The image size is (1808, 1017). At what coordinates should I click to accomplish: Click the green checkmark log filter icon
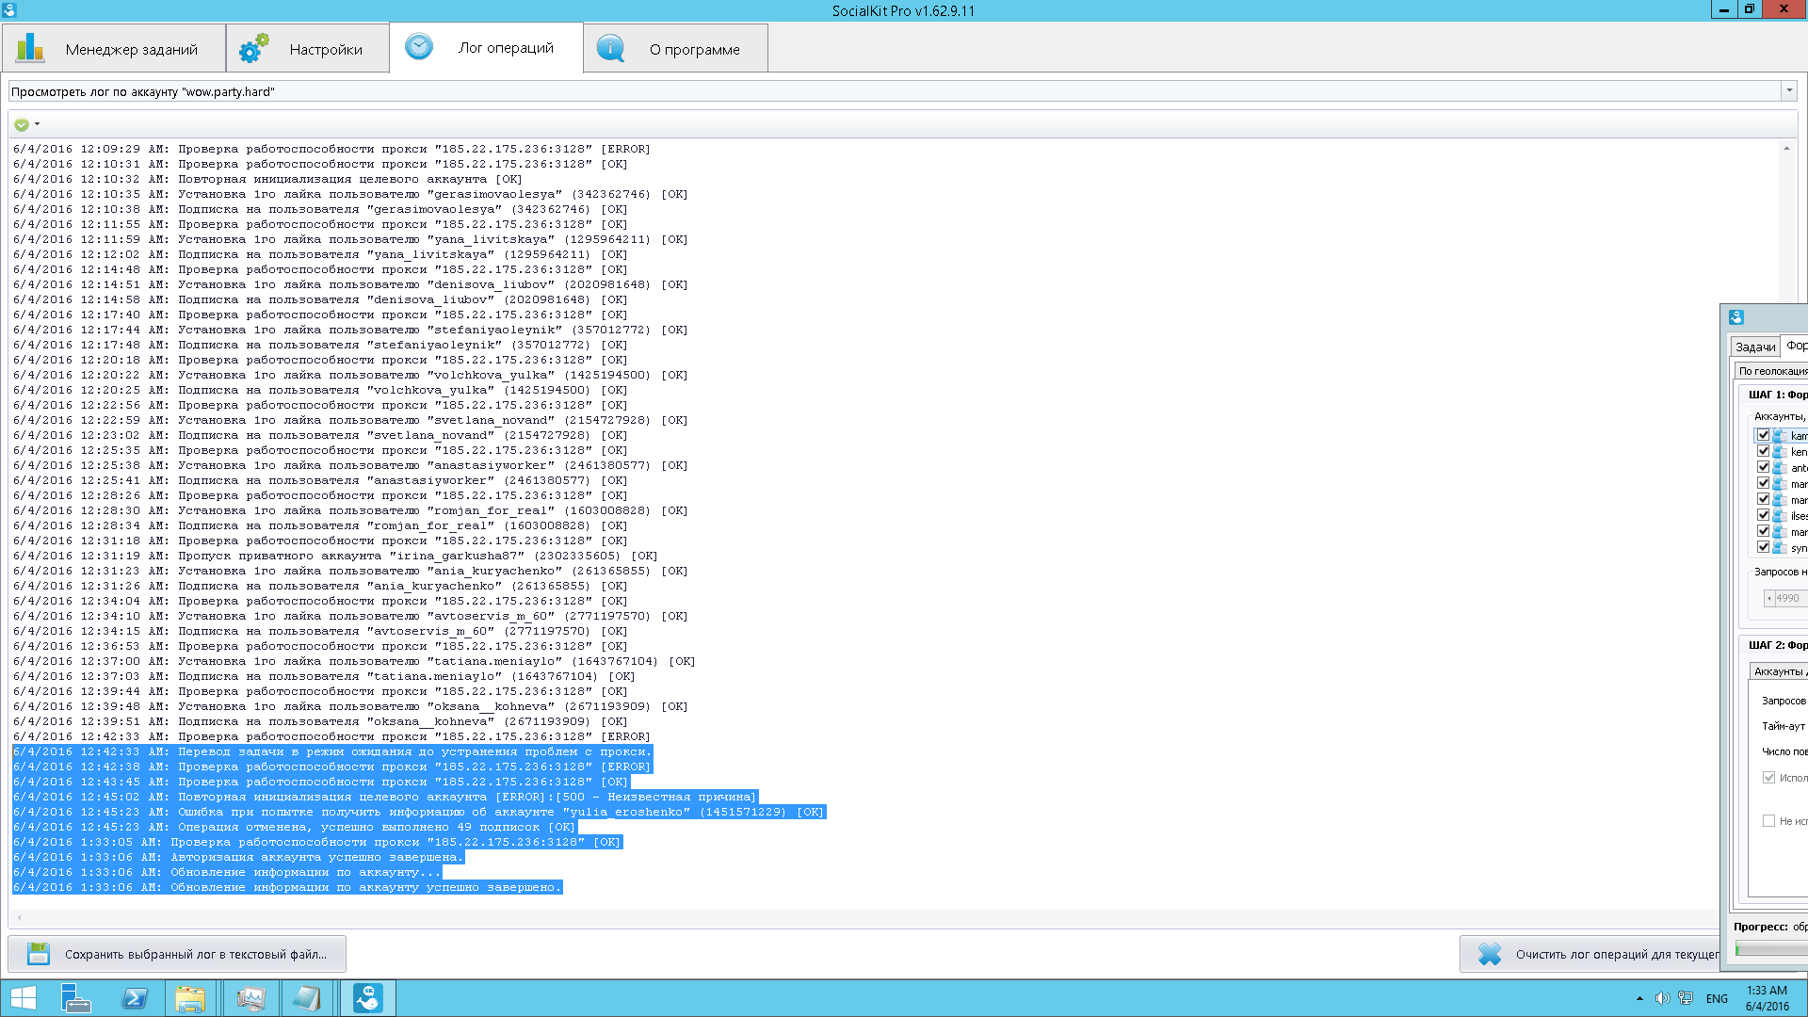coord(22,124)
